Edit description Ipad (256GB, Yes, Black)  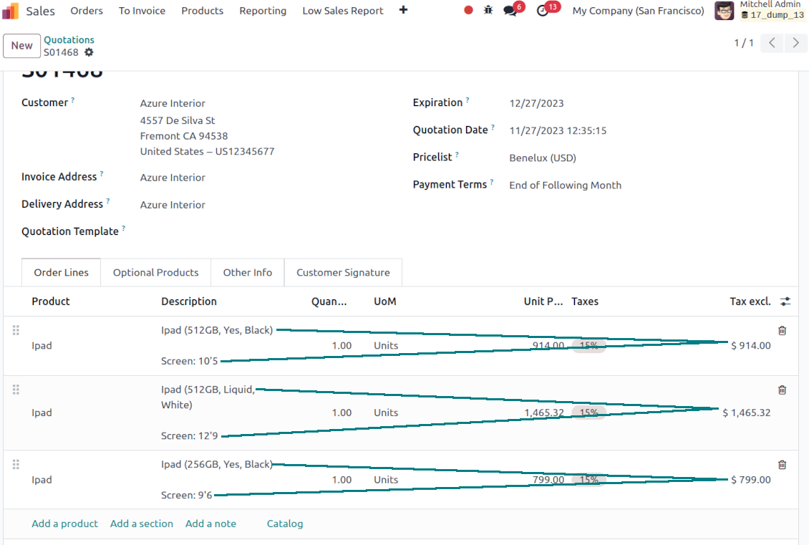pyautogui.click(x=217, y=464)
